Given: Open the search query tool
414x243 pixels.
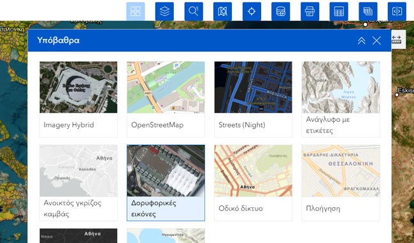Looking at the screenshot, I should click(x=194, y=11).
